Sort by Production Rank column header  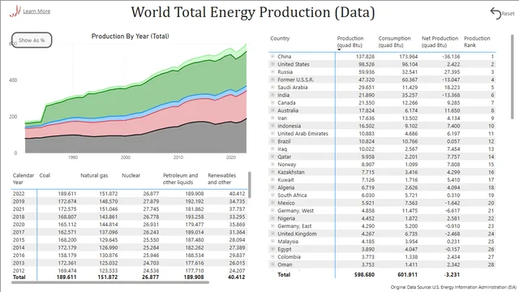[477, 41]
